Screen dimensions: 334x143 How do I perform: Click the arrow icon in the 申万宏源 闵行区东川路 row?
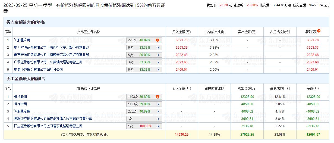coord(158,48)
